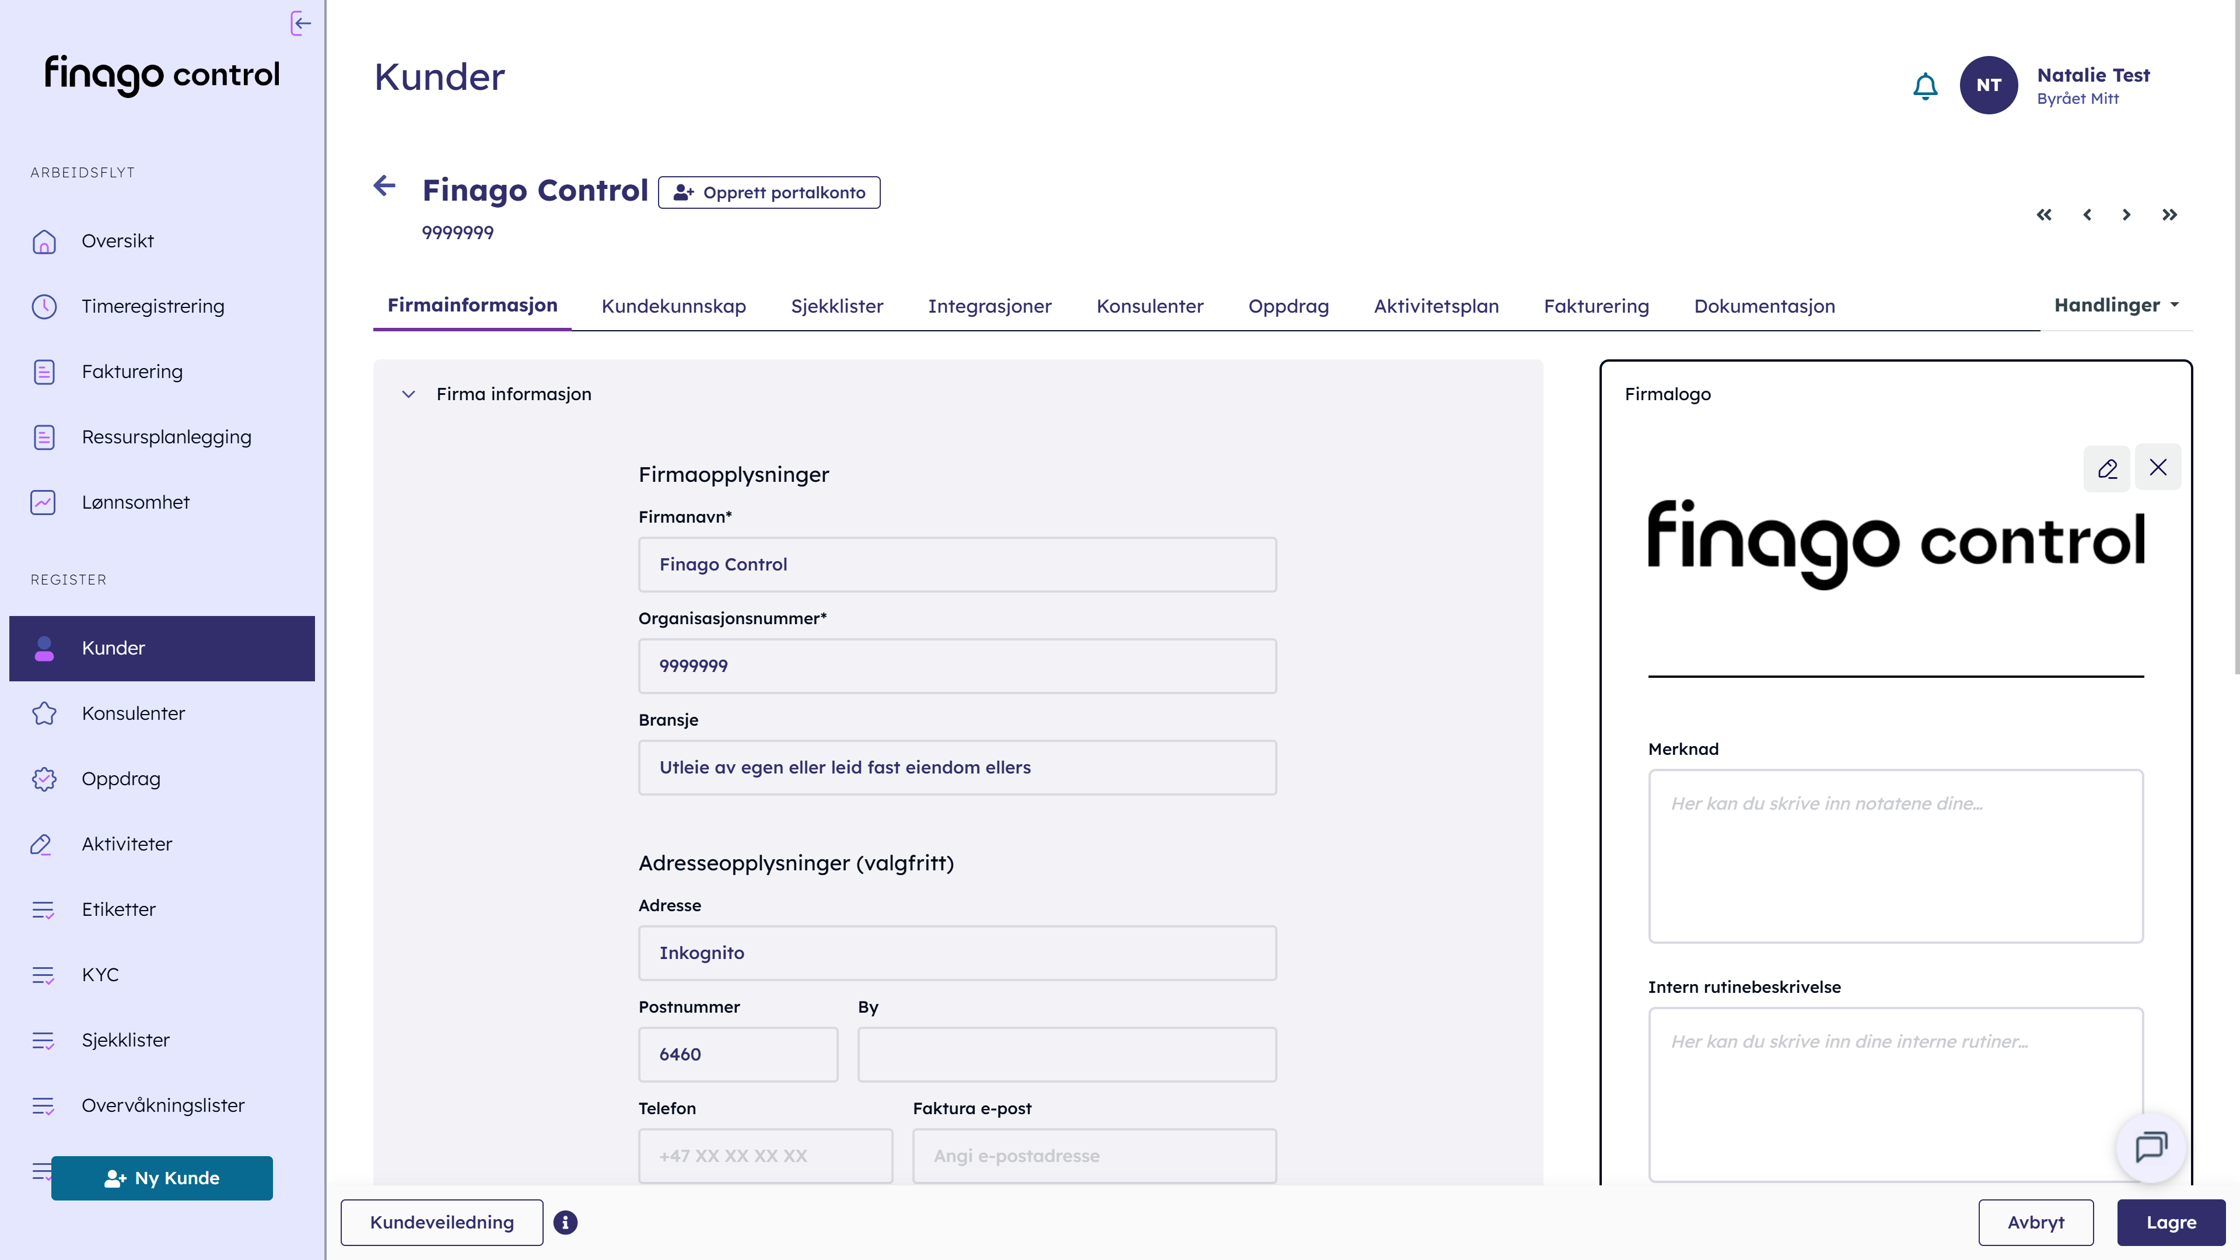The width and height of the screenshot is (2240, 1260).
Task: Edit the Firmalogo using the pencil icon
Action: point(2107,468)
